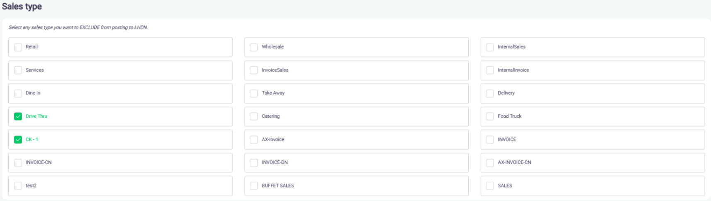This screenshot has height=201, width=711.
Task: Check the INVOICE-CN option
Action: tap(18, 163)
